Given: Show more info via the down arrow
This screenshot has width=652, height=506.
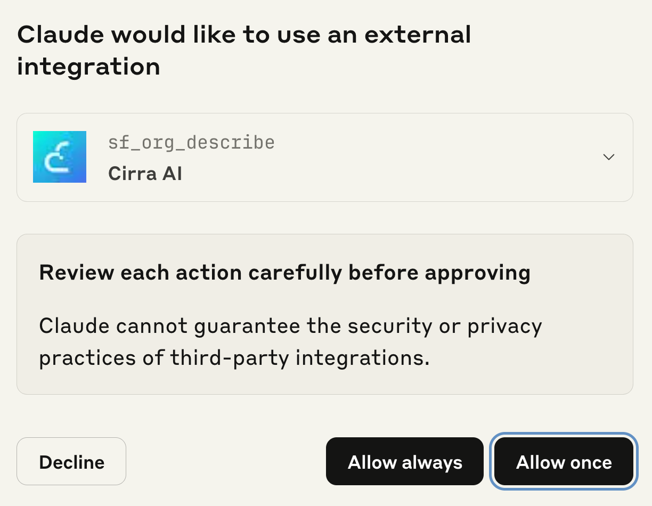Looking at the screenshot, I should 608,157.
